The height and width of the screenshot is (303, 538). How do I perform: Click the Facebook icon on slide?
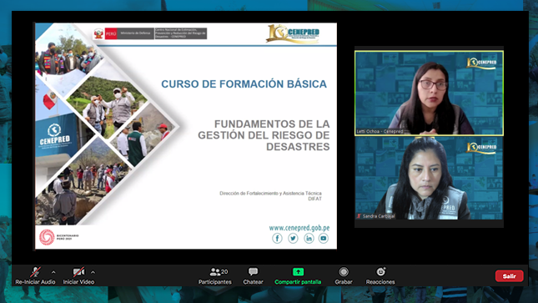coord(277,239)
